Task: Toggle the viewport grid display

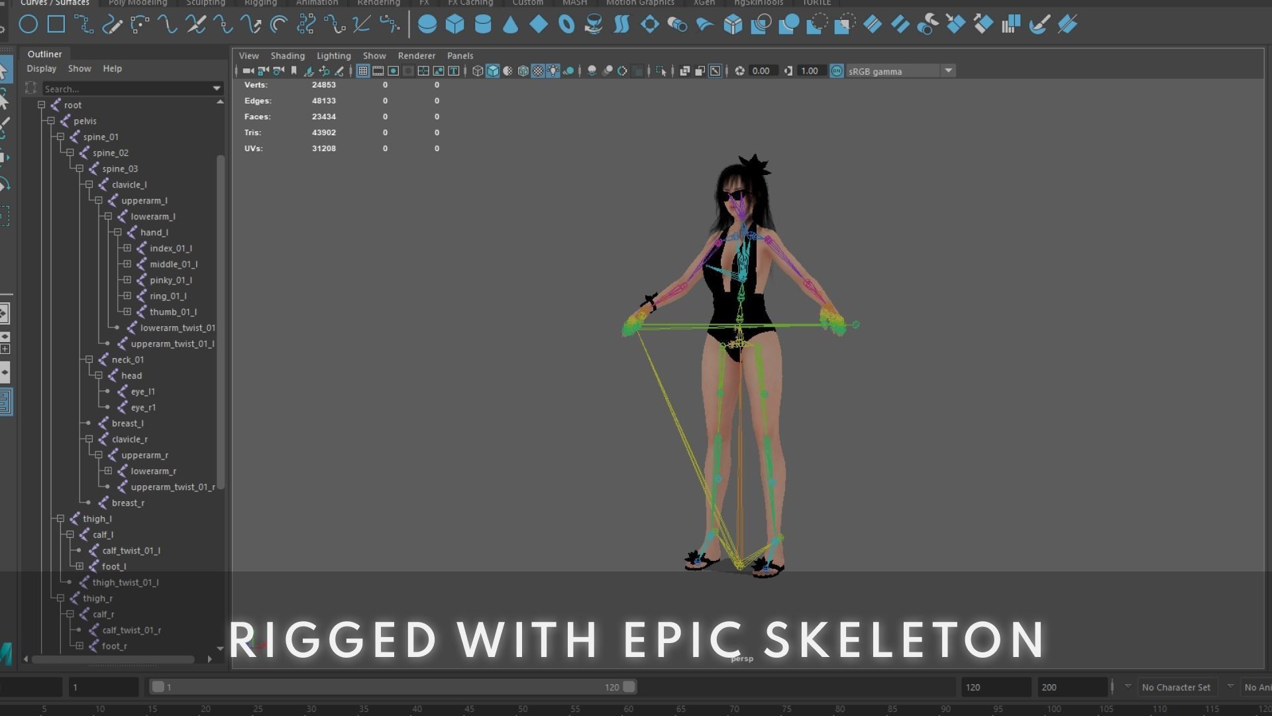Action: click(x=362, y=71)
